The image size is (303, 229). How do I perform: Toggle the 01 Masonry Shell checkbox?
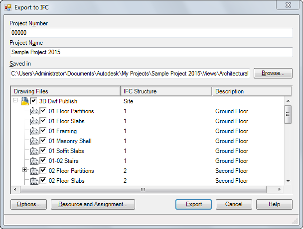click(43, 141)
